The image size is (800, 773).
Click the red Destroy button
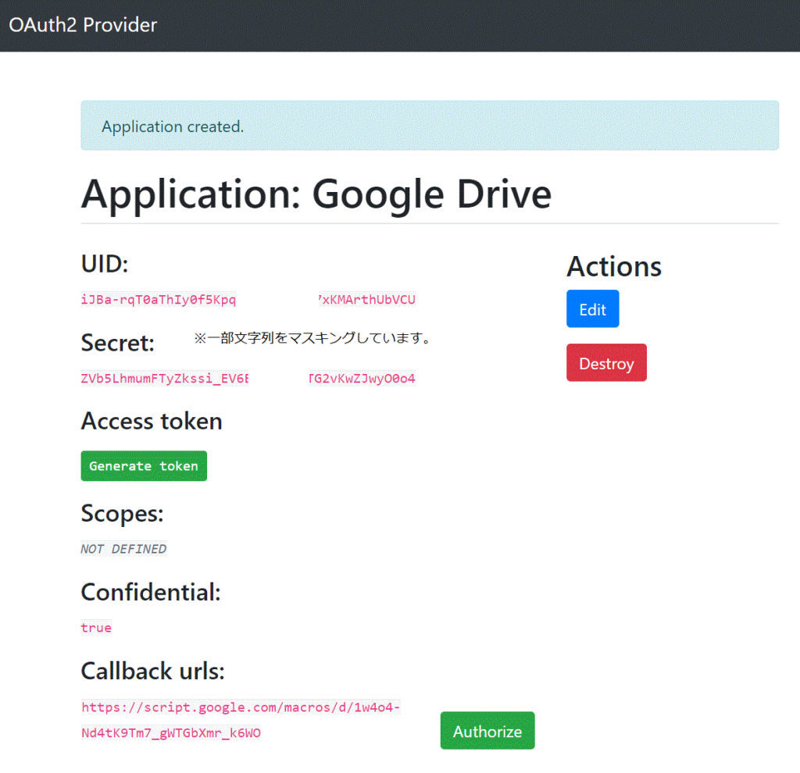click(x=606, y=362)
